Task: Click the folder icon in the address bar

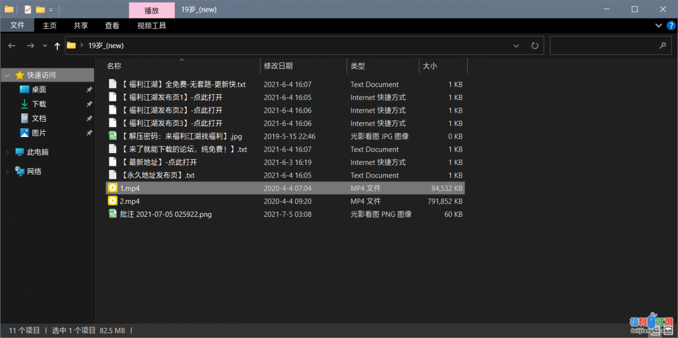Action: pyautogui.click(x=71, y=45)
